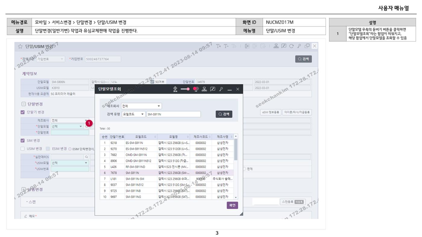Click the USIM번호 input field
422x237 pixels.
tap(70, 169)
